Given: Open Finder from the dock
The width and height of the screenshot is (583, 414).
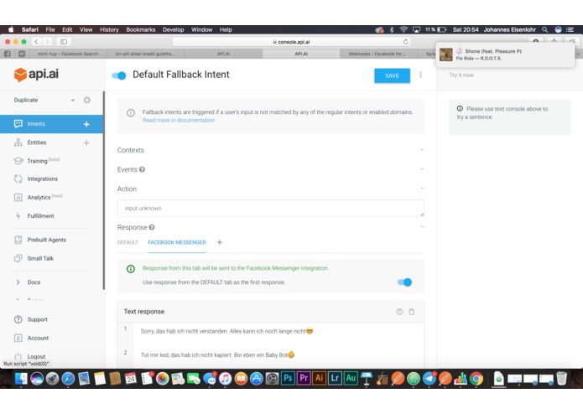Looking at the screenshot, I should pyautogui.click(x=21, y=378).
